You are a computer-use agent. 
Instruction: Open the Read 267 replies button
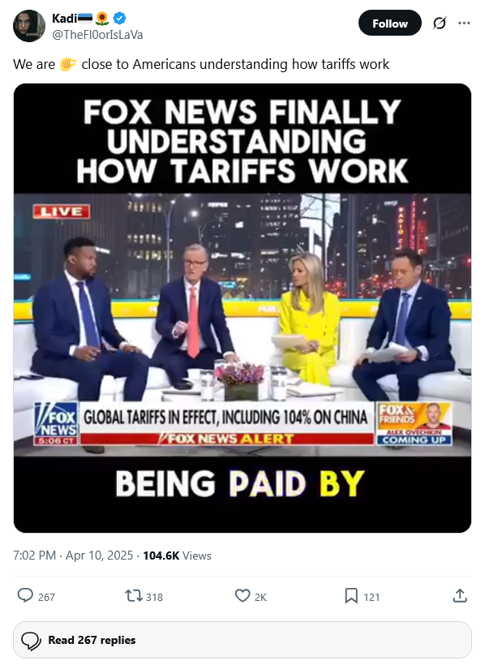coord(242,640)
